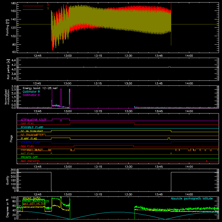The height and width of the screenshot is (222, 222).
Task: Click the 'Pointing' y-axis title
Action: (x=7, y=27)
